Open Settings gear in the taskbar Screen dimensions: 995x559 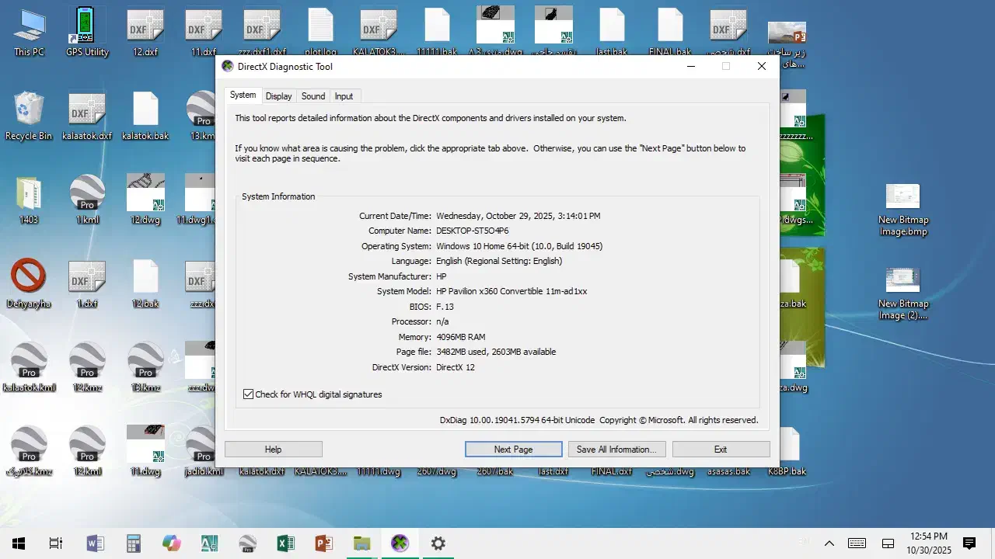click(x=438, y=543)
